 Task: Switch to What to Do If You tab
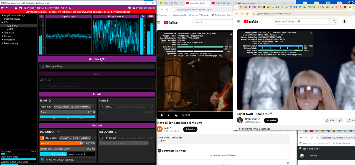[x=171, y=3]
